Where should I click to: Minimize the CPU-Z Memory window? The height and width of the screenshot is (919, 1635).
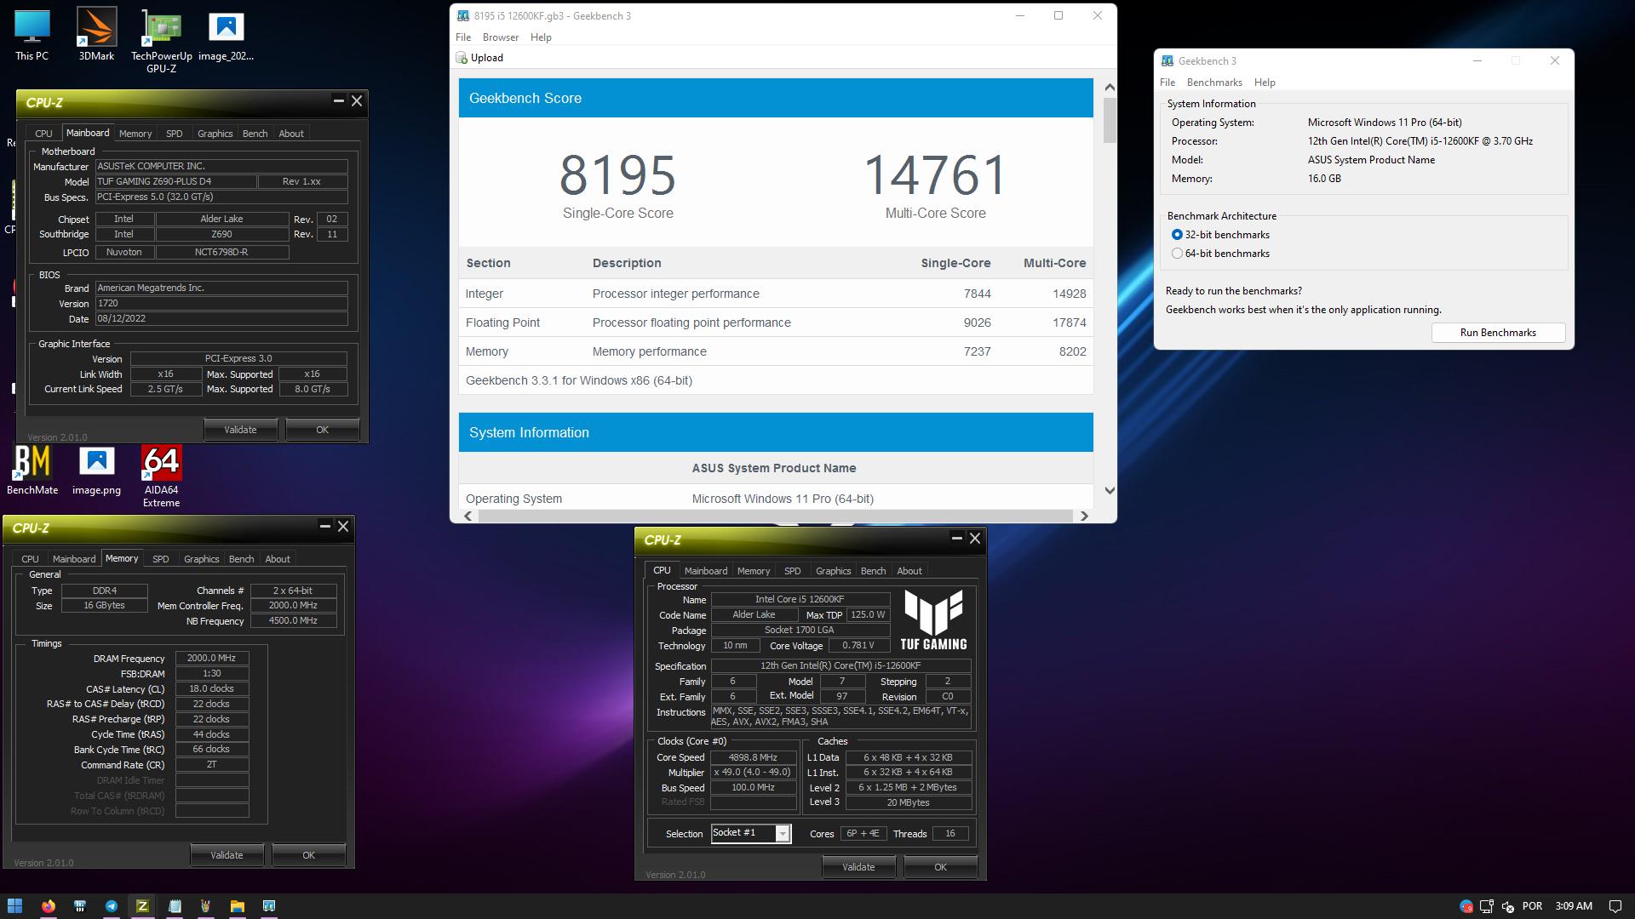coord(324,526)
